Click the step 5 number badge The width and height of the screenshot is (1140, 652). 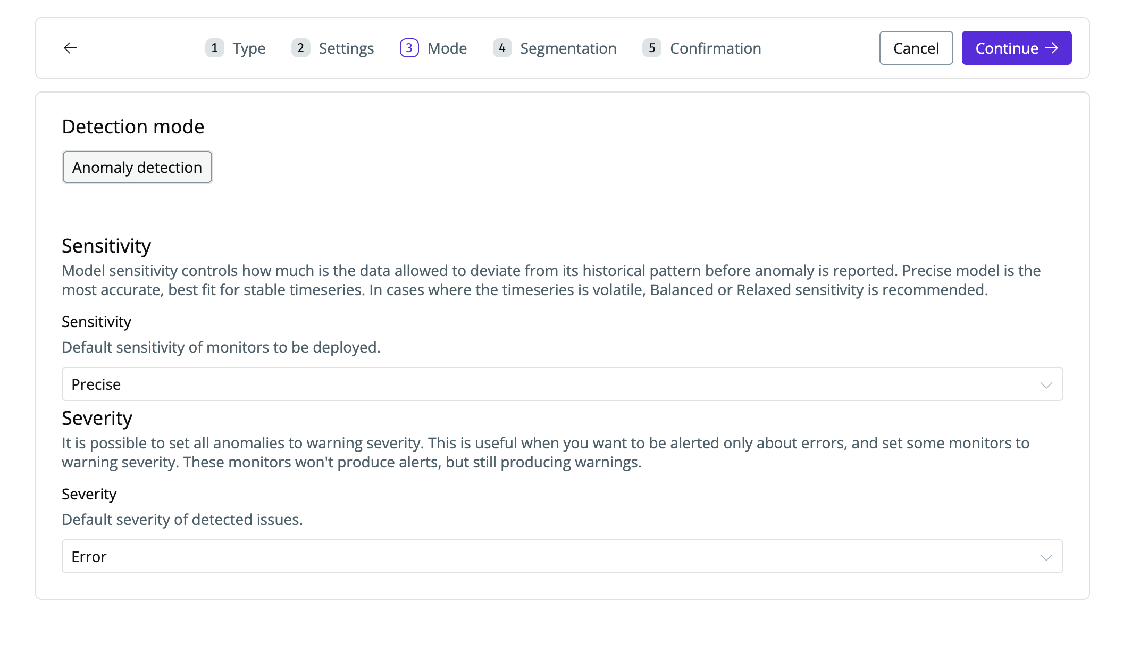click(x=651, y=48)
